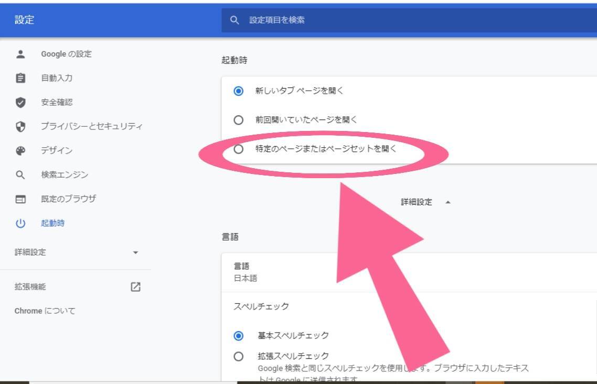Screen dimensions: 597x384
Task: Click the magnifier icon for 検索エンジン
Action: 20,175
